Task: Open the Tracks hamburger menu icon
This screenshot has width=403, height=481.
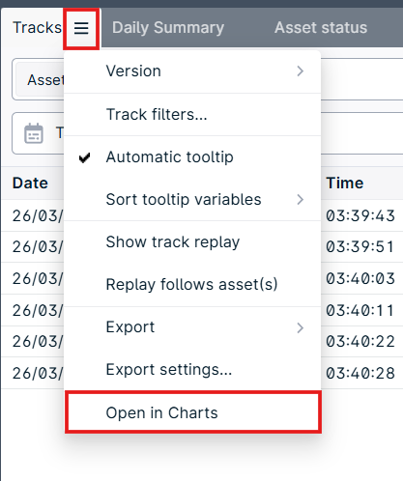Action: [81, 28]
